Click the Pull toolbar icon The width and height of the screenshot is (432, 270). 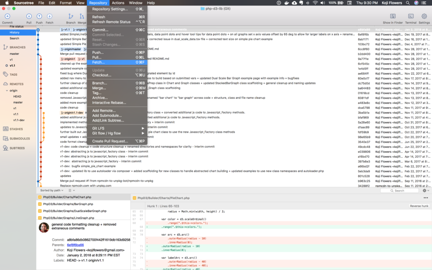tap(29, 16)
